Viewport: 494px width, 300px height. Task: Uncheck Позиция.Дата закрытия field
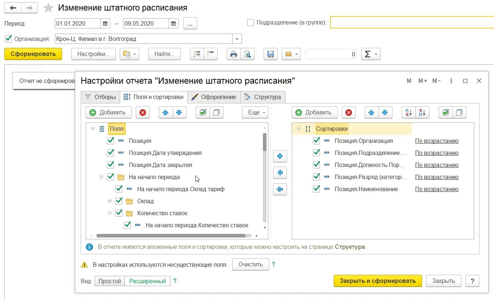tap(111, 165)
